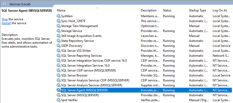Click the gear icon beside SQL Server (MSSQLSERVER)

click(59, 95)
